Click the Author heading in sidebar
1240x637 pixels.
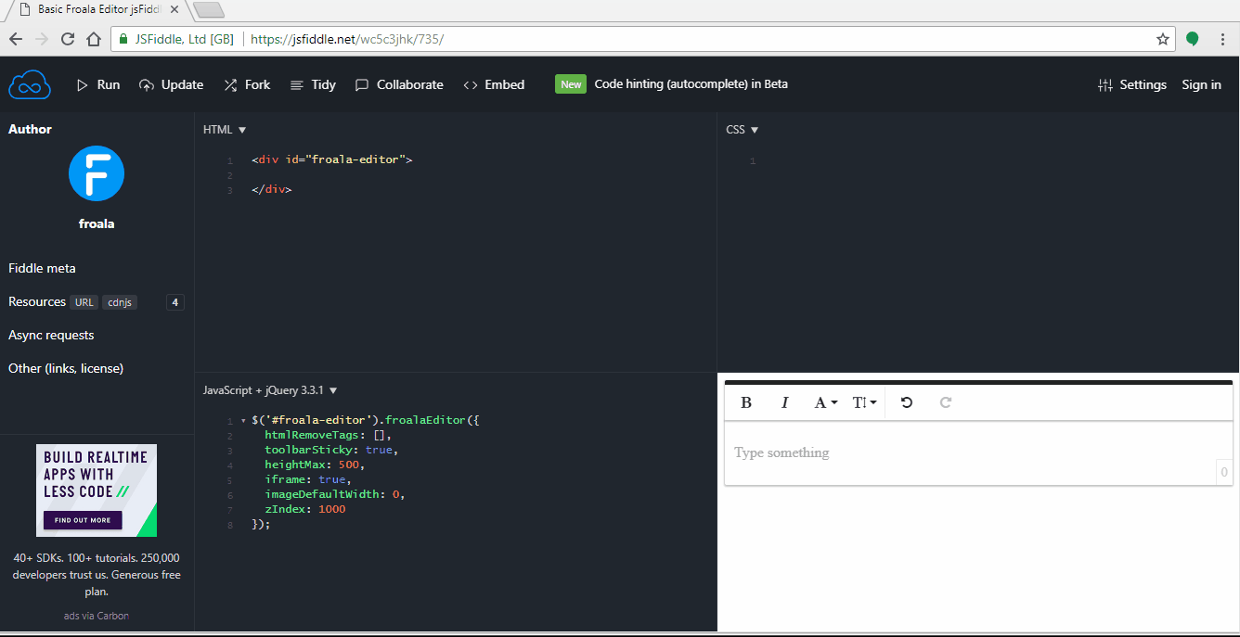tap(30, 129)
